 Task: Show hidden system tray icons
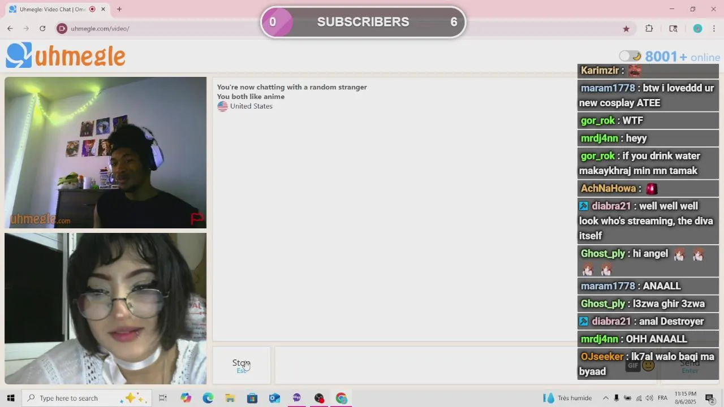pos(606,398)
